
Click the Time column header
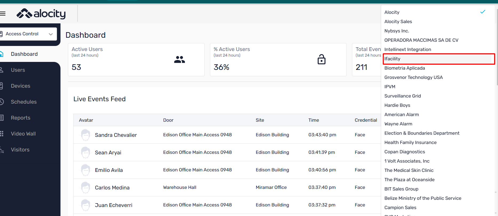(x=314, y=120)
